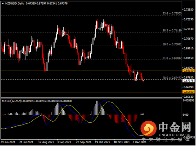The height and width of the screenshot is (146, 196).
Task: Click the 0.72930 price scale label
Action: pos(189,10)
